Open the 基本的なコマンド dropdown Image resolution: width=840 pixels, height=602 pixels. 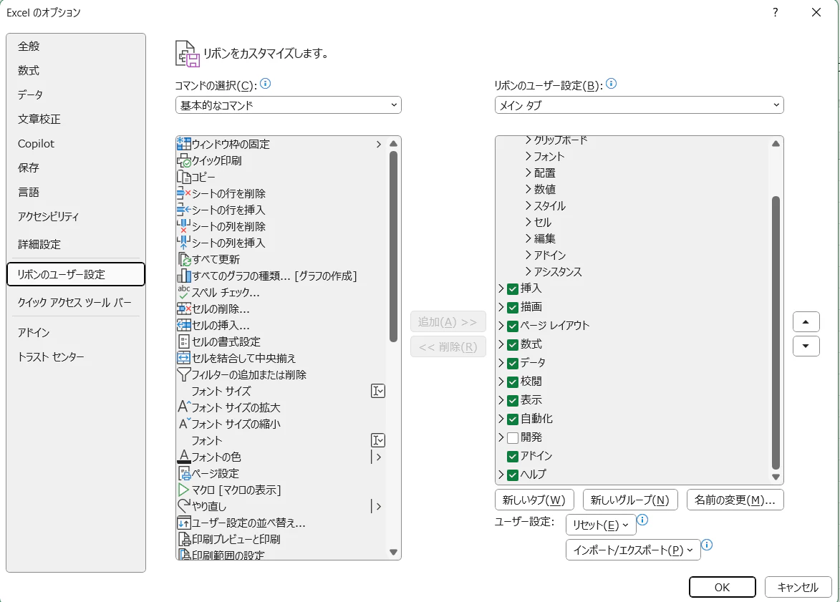[x=288, y=105]
